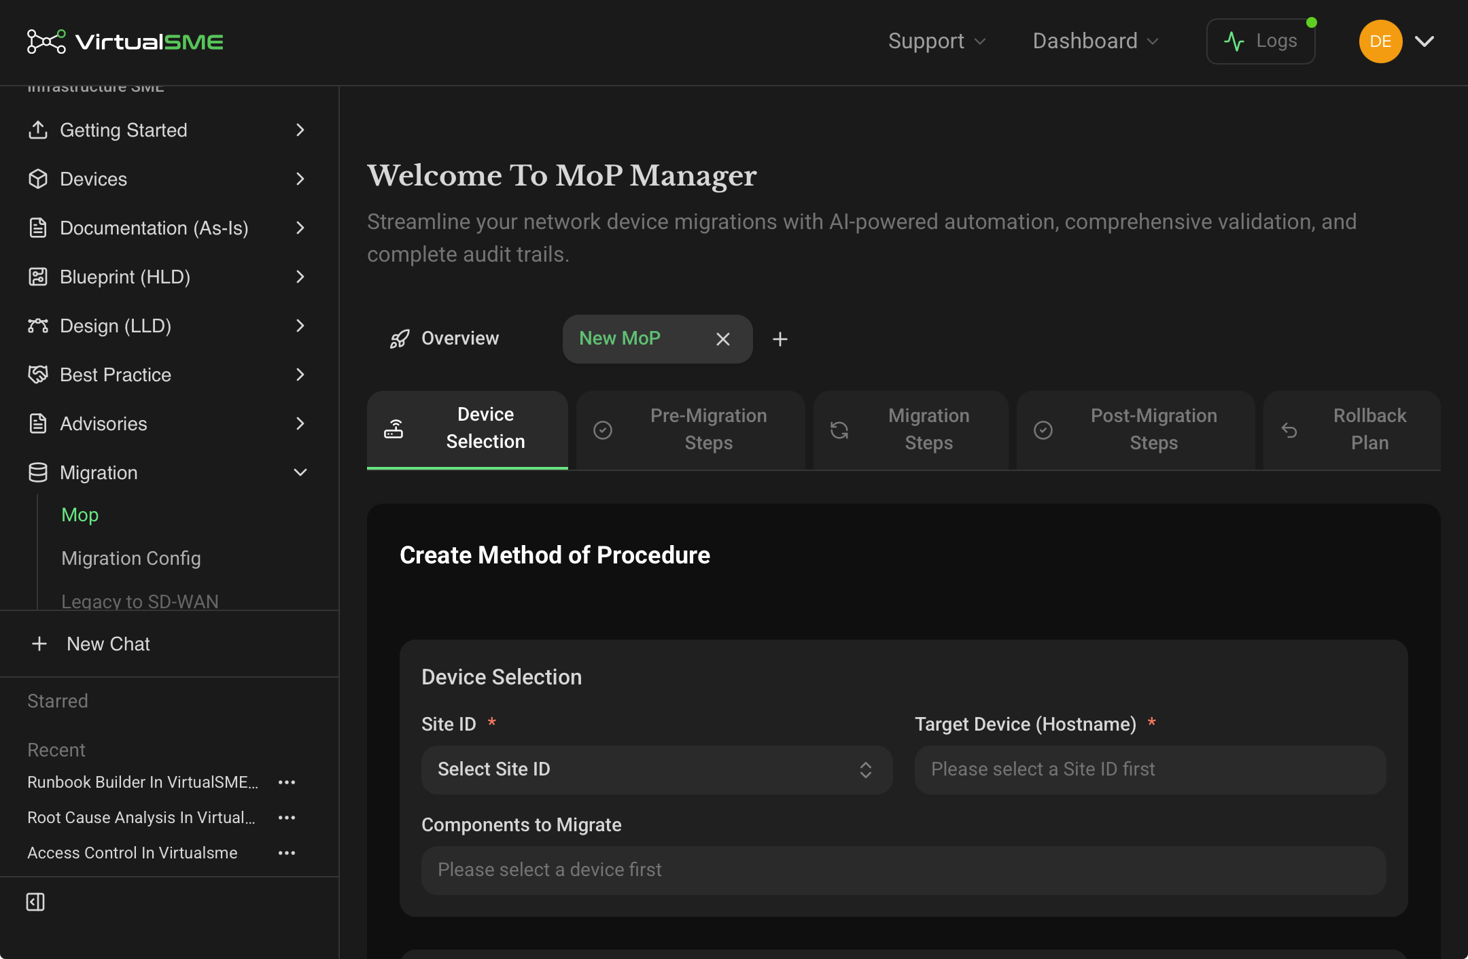The width and height of the screenshot is (1468, 959).
Task: Expand the Advisories section
Action: coord(300,423)
